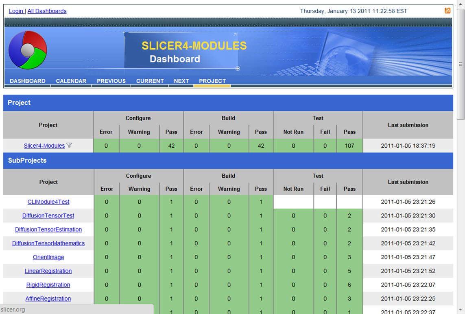465x314 pixels.
Task: Open the NEXT tab
Action: point(181,81)
